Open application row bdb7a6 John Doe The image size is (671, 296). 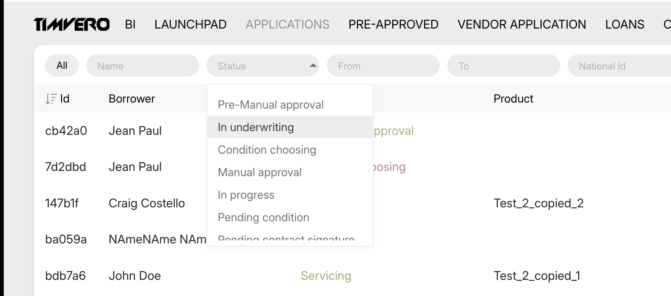click(x=135, y=276)
